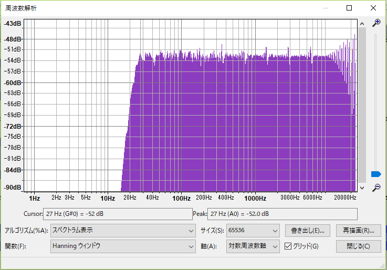
Task: Click the 閉じる(C) close button
Action: click(x=358, y=246)
